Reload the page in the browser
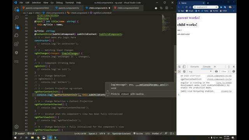This screenshot has height=140, width=249. tap(186, 7)
